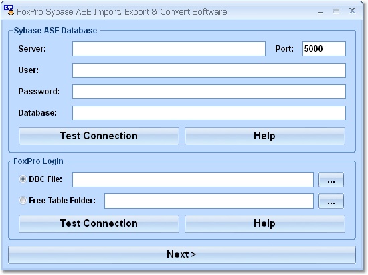Click the window title text
This screenshot has height=275, width=368.
tap(122, 12)
